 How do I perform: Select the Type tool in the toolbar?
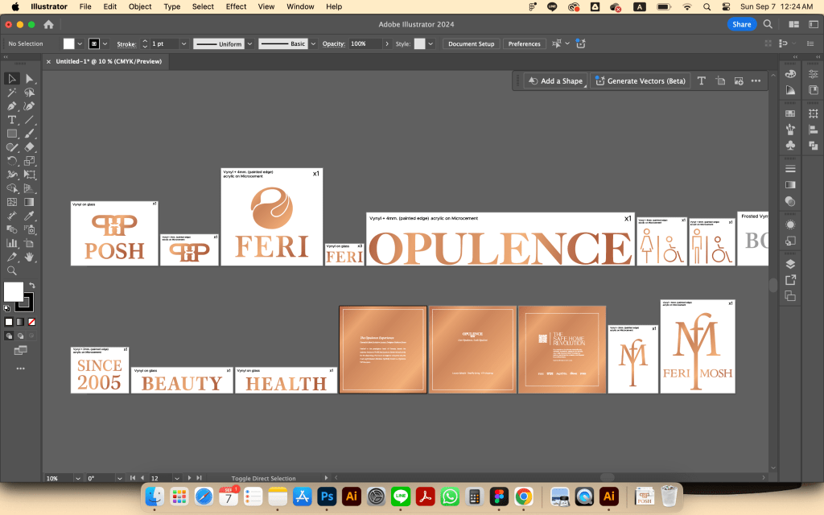[12, 120]
